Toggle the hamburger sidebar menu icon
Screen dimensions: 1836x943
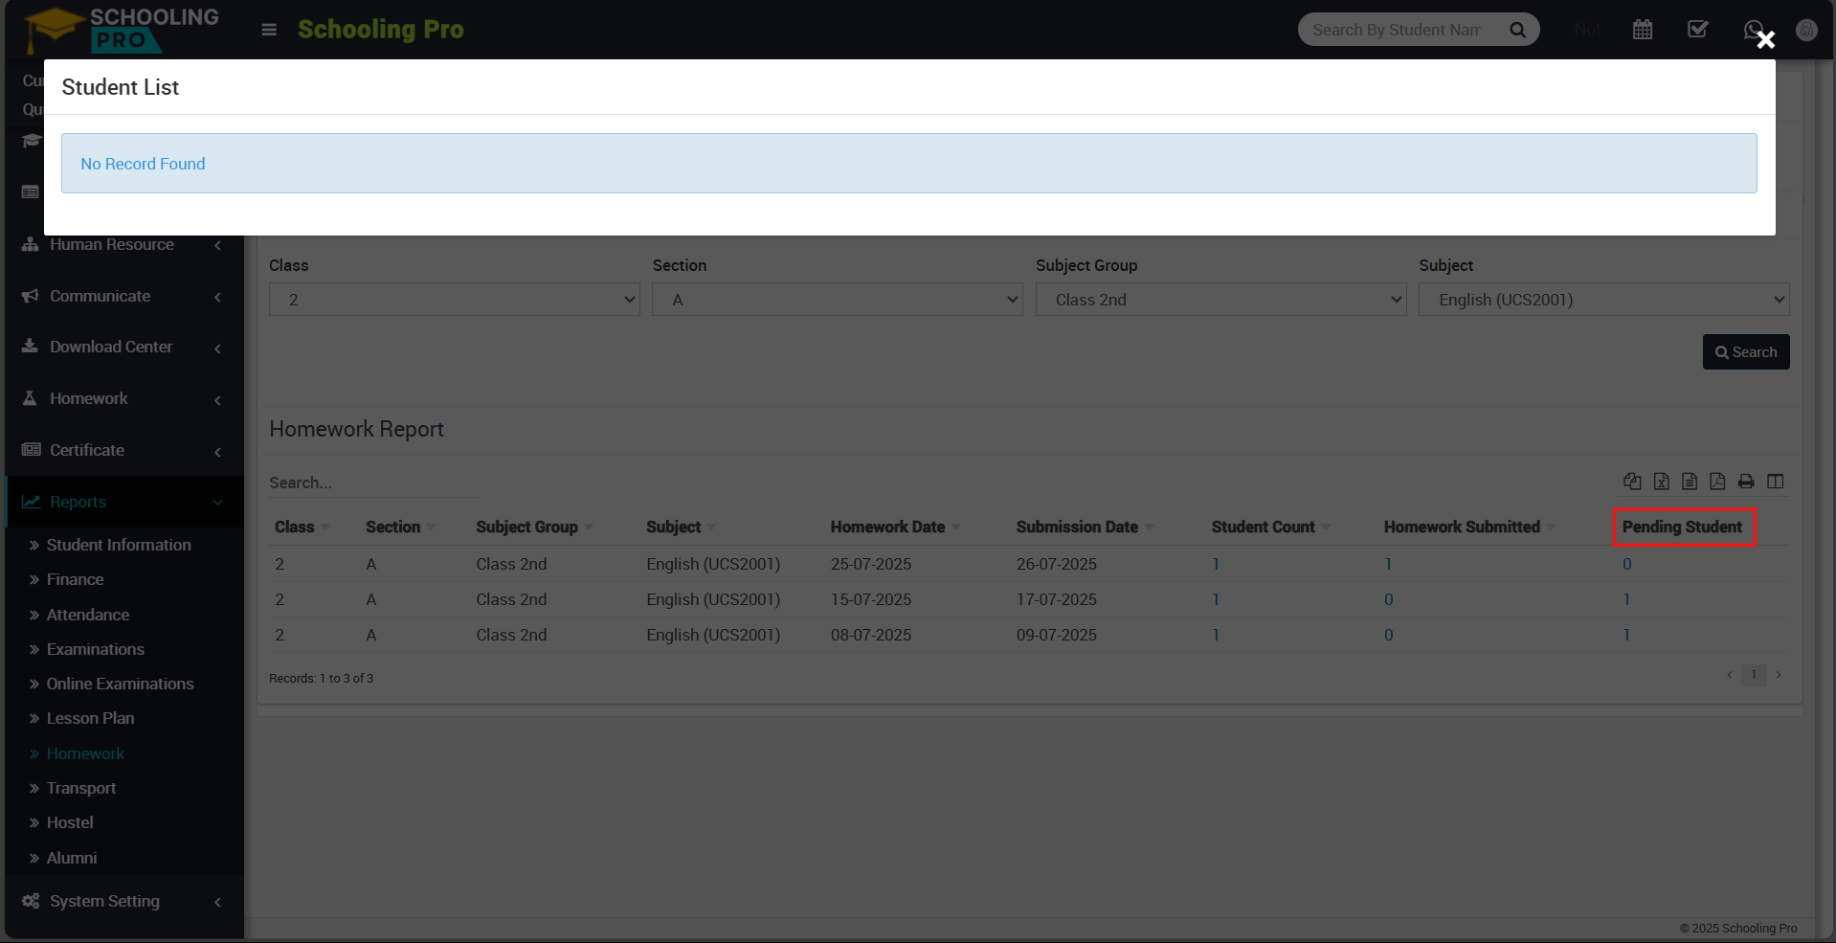(x=269, y=30)
